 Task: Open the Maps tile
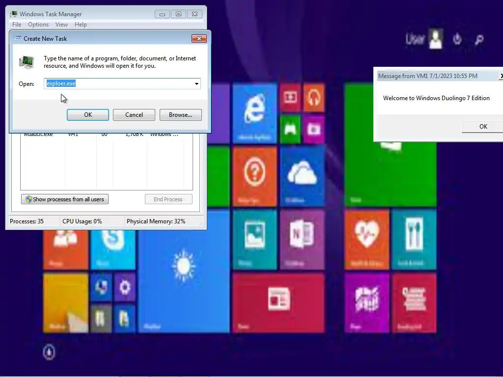[366, 303]
